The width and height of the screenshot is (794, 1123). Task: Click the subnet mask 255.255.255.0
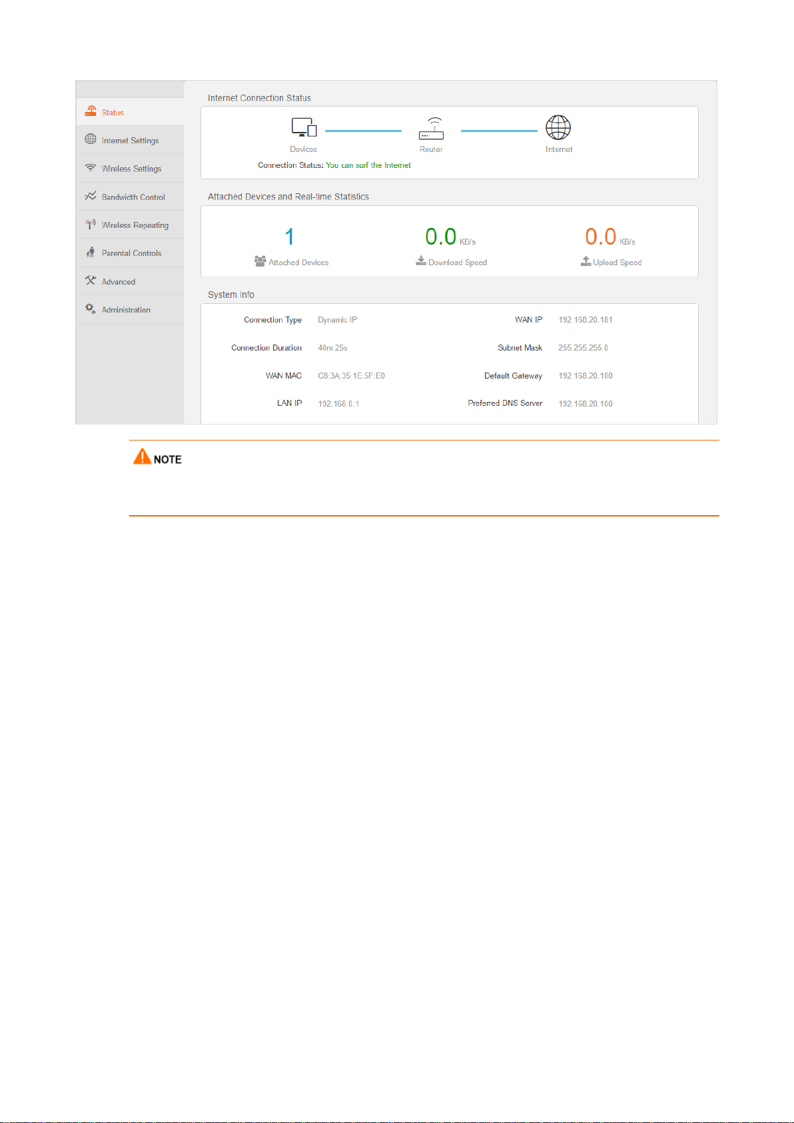coord(583,348)
